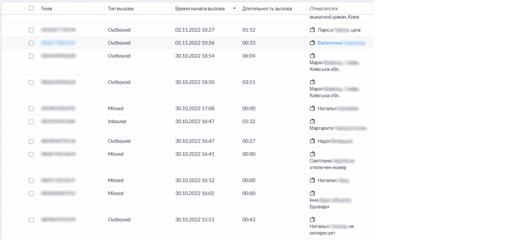Viewport: 526px width, 240px height.
Task: Click the contact icon above Маргарита
Action: click(312, 122)
